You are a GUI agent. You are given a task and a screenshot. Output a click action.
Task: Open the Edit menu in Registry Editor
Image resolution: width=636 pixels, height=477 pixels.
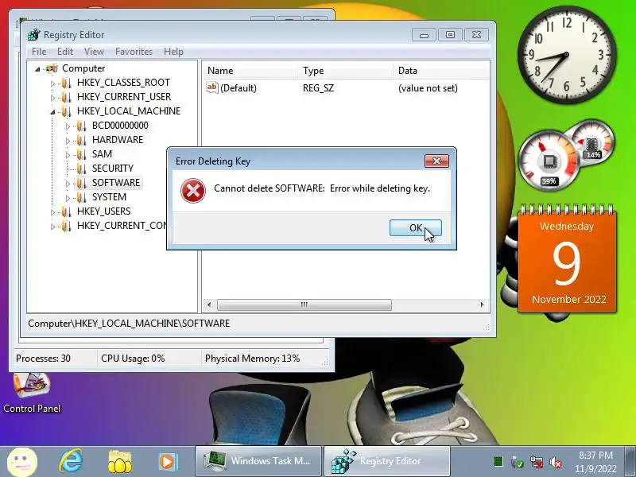(x=65, y=52)
